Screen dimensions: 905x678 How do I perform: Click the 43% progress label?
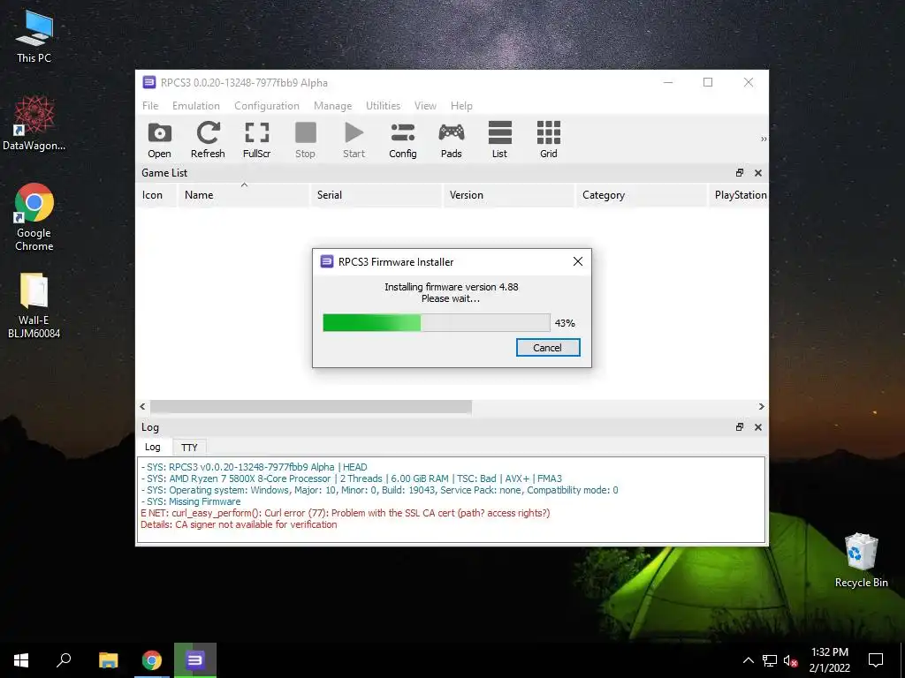(565, 323)
